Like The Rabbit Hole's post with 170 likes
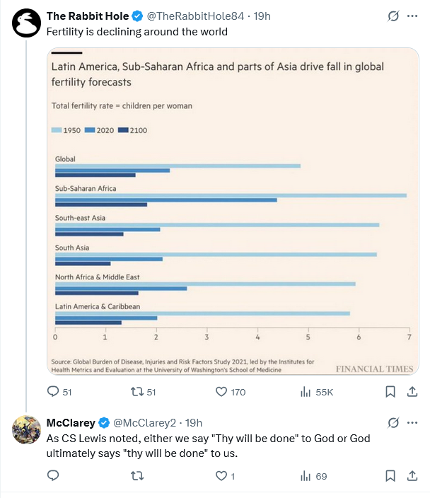 tap(231, 392)
